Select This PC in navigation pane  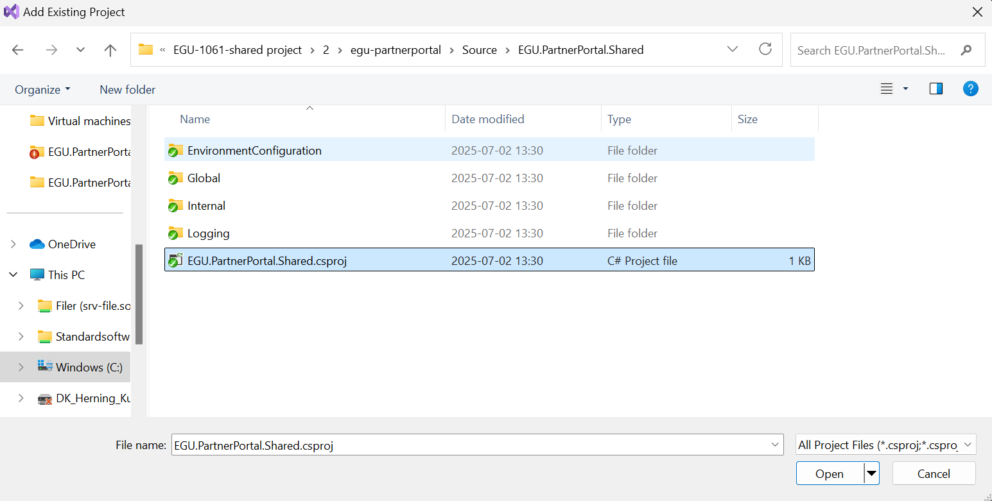tap(58, 275)
